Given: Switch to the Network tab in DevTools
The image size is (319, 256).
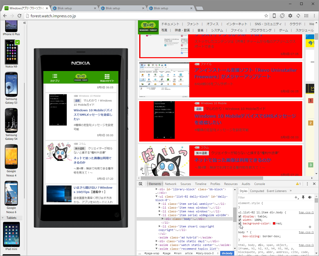Looking at the screenshot, I should point(171,184).
